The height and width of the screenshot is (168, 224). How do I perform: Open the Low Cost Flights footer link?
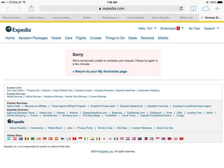(x=15, y=90)
